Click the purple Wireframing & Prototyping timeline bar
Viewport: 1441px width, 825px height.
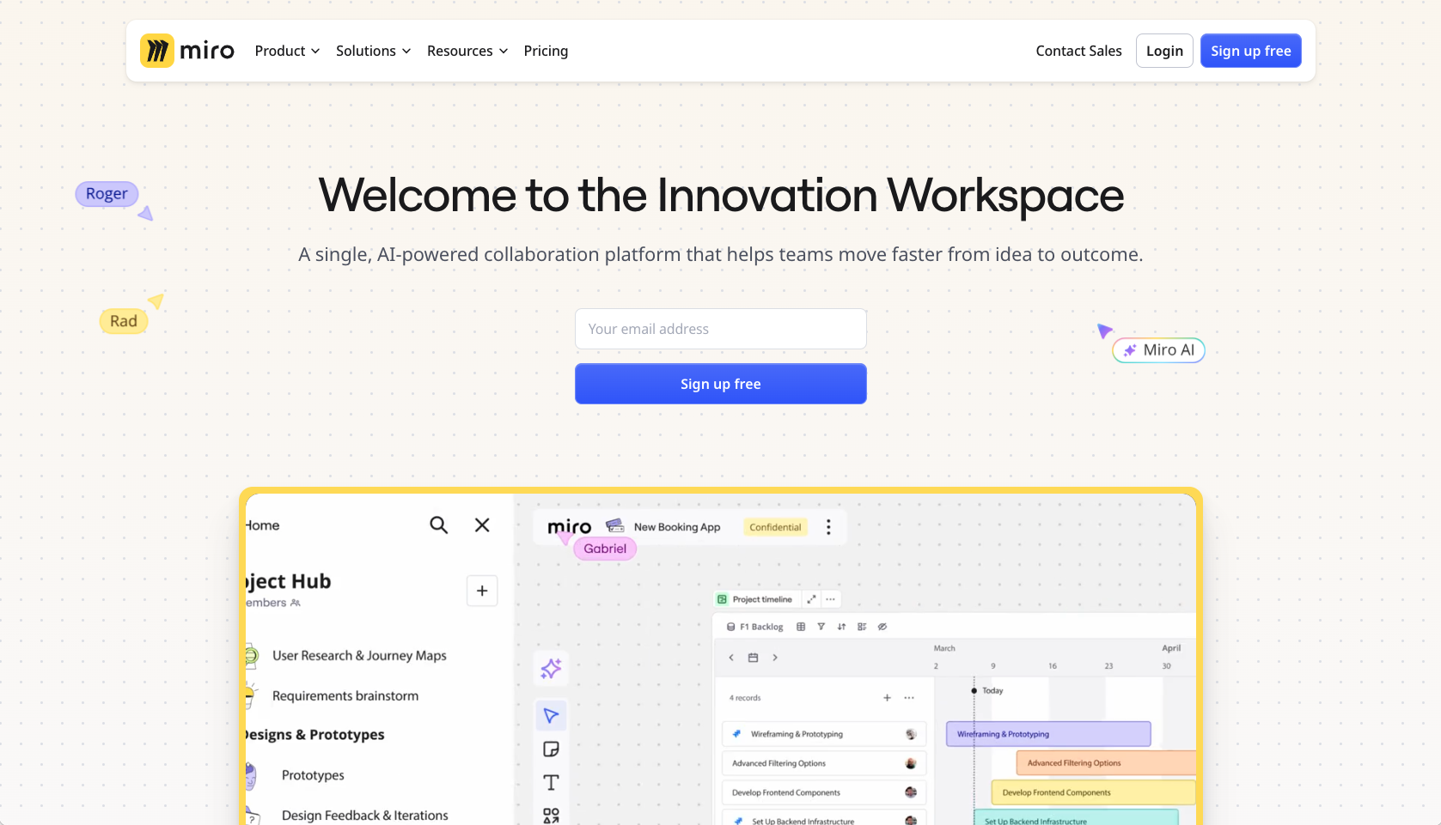tap(1048, 734)
